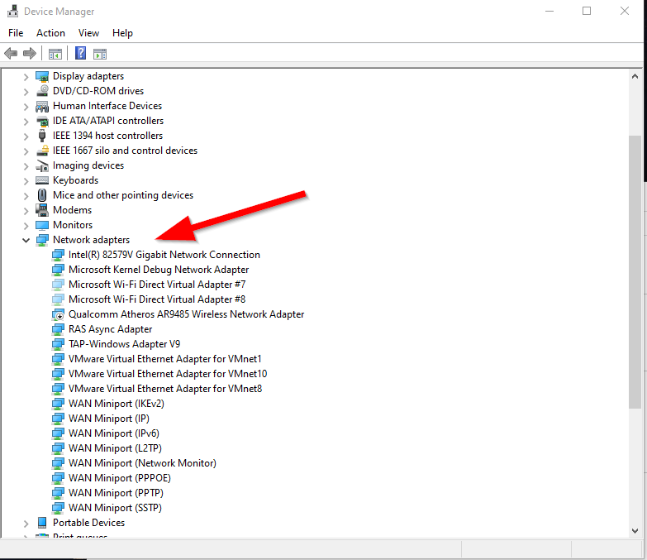Click the Show/Hide action pane toolbar icon

pos(100,54)
